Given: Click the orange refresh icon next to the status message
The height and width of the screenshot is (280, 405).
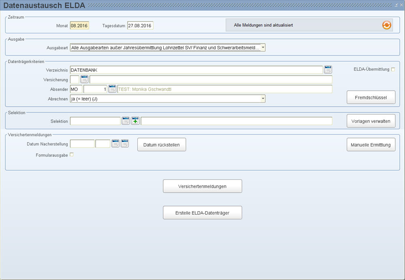Looking at the screenshot, I should coord(386,25).
